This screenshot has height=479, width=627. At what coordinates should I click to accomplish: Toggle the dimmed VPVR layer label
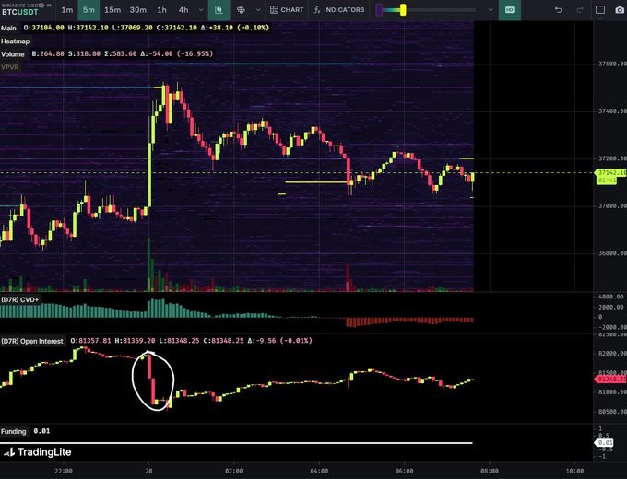click(10, 67)
